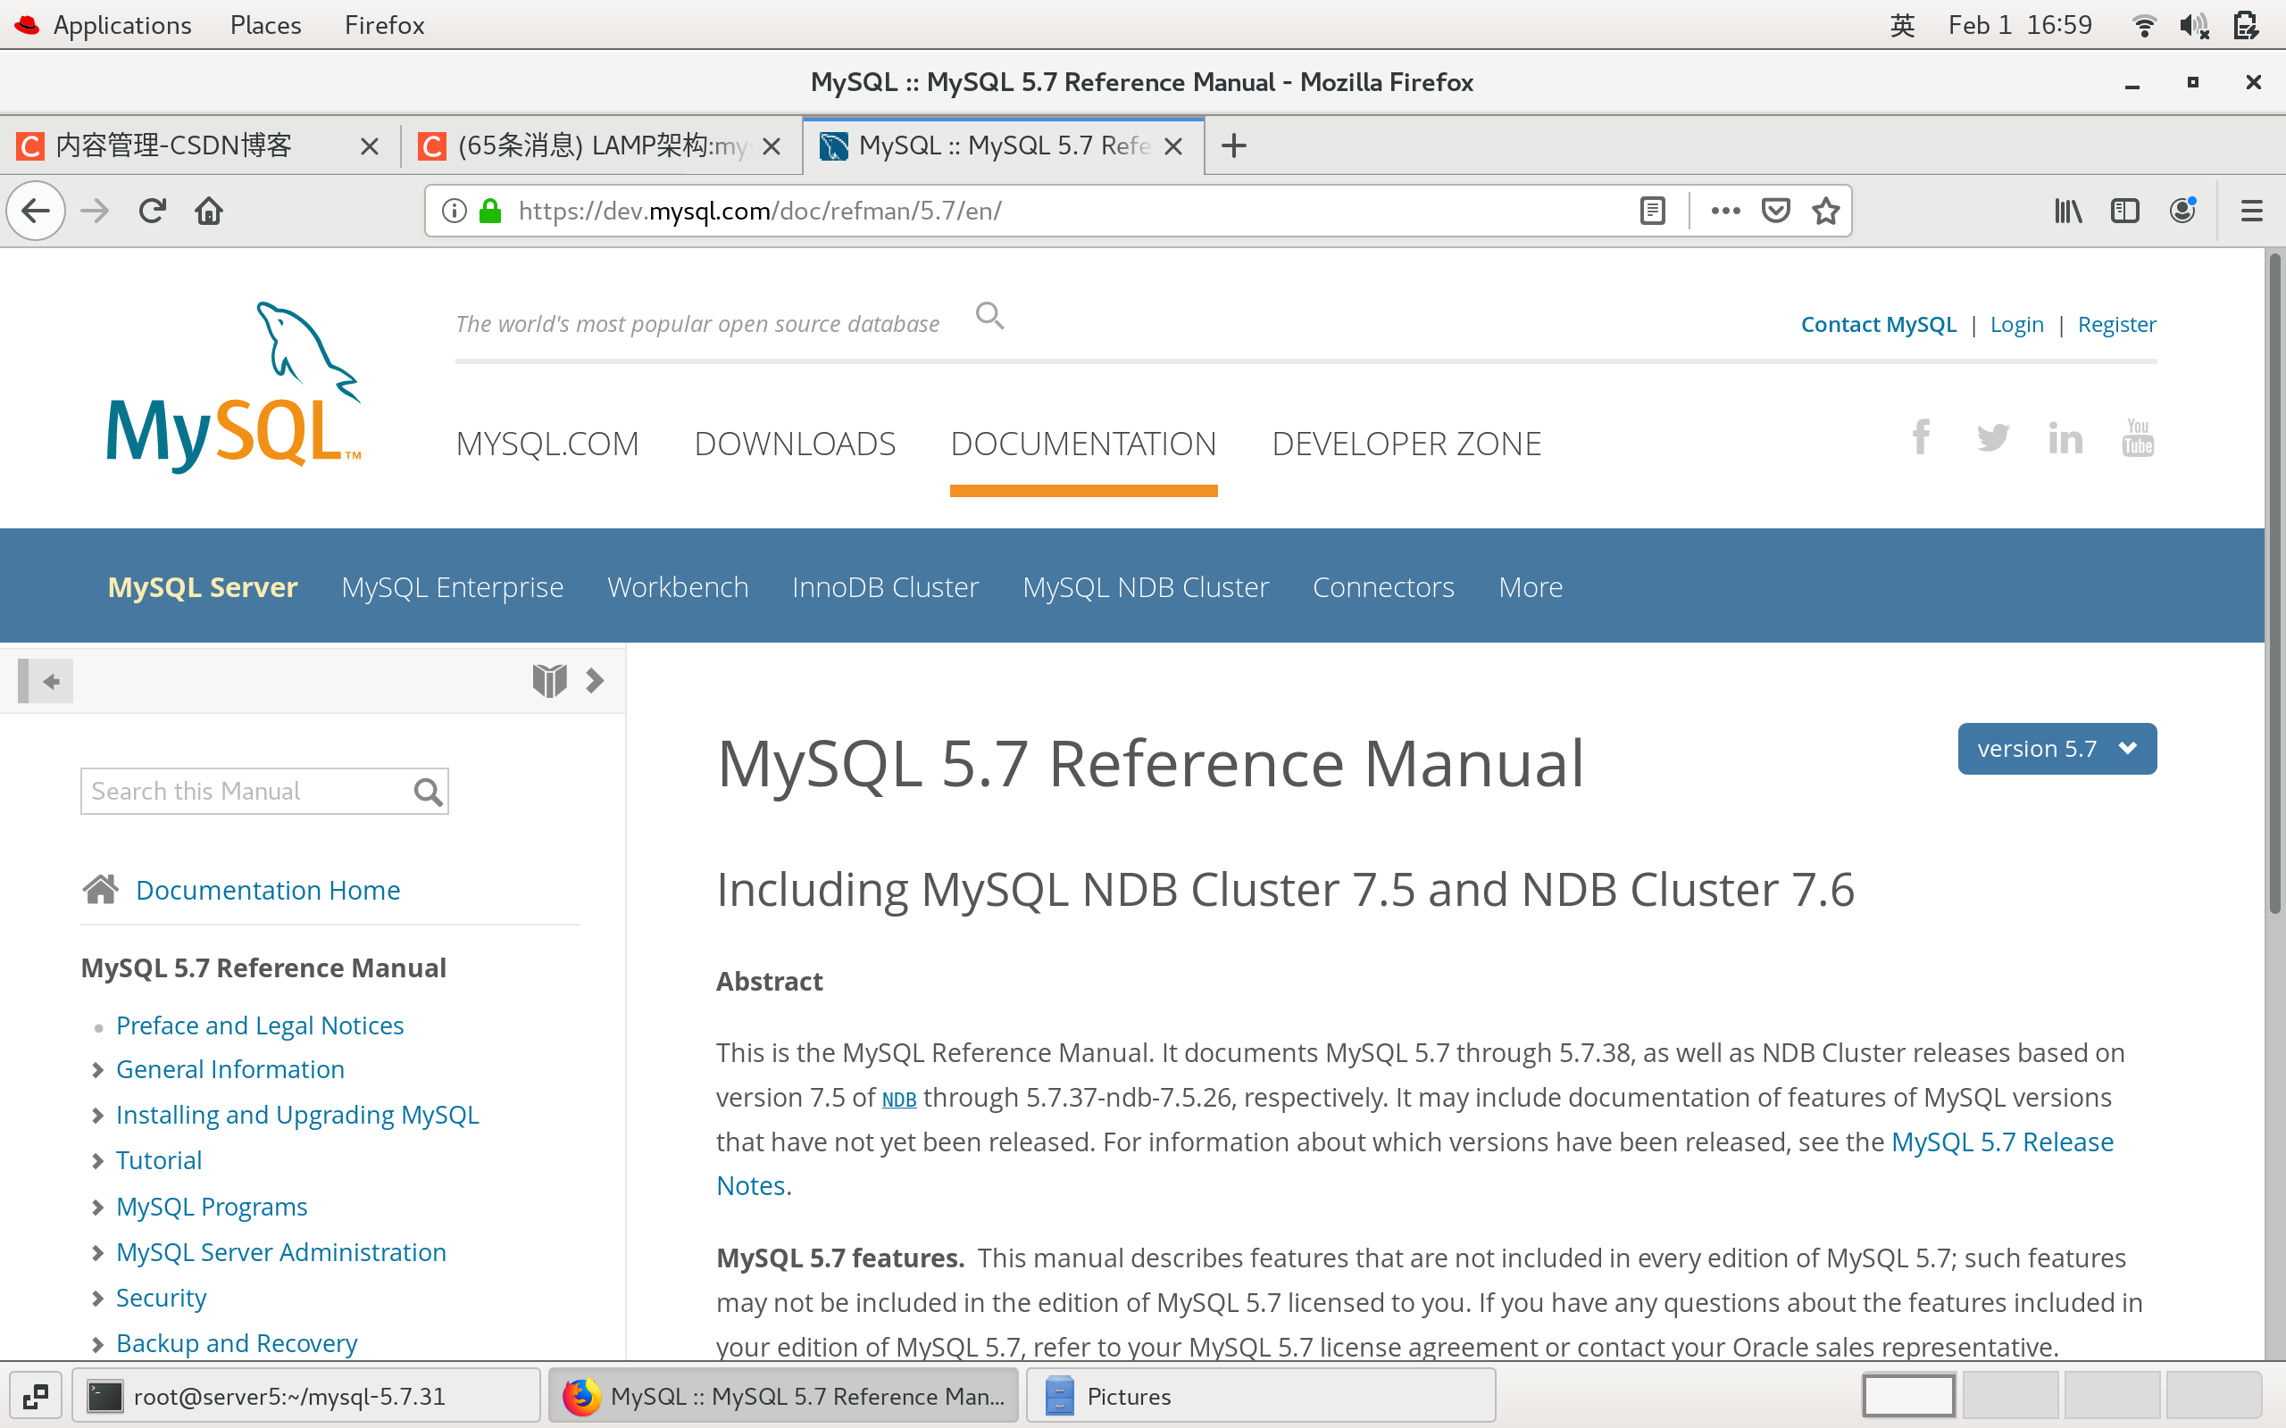Viewport: 2286px width, 1428px height.
Task: Open MySQL 5.7 Release Notes link
Action: click(x=2002, y=1142)
